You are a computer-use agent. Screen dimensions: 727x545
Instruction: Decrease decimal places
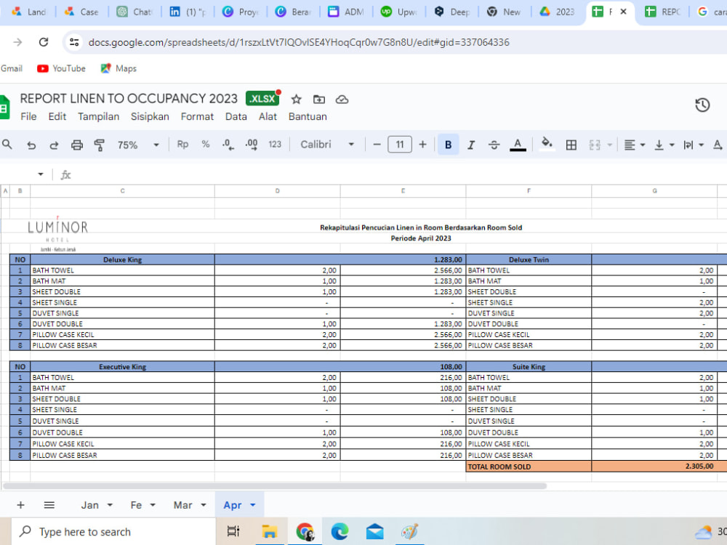pyautogui.click(x=228, y=145)
